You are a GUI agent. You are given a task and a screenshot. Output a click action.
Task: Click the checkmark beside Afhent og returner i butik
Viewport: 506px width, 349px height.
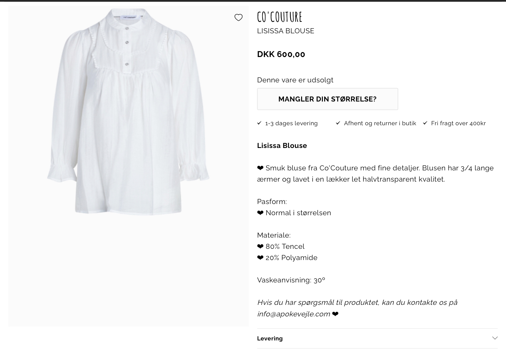click(338, 123)
